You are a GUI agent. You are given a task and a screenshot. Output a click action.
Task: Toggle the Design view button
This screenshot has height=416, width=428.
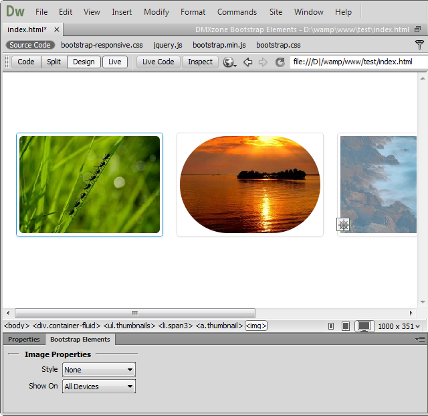[x=84, y=62]
